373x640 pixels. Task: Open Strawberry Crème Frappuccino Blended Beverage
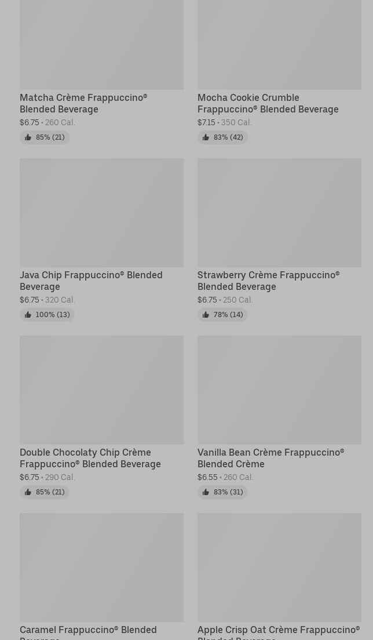pos(268,281)
